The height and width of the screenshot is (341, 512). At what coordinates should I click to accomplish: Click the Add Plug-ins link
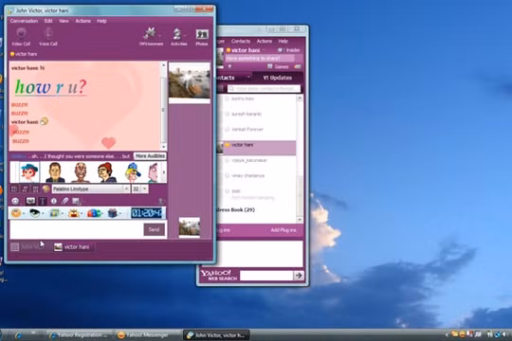(283, 230)
